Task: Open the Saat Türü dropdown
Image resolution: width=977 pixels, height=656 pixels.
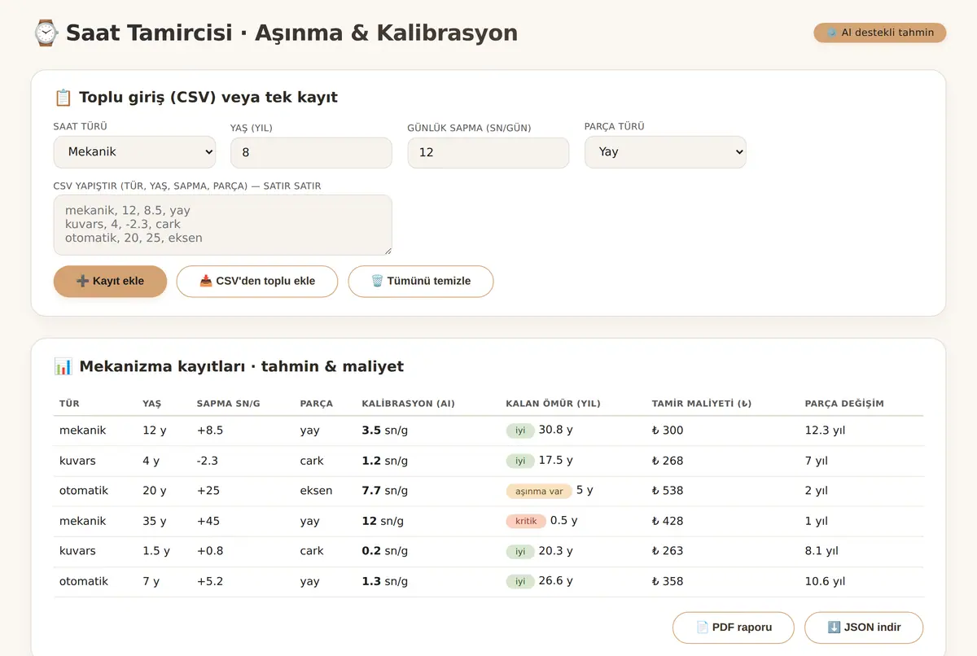Action: point(134,152)
